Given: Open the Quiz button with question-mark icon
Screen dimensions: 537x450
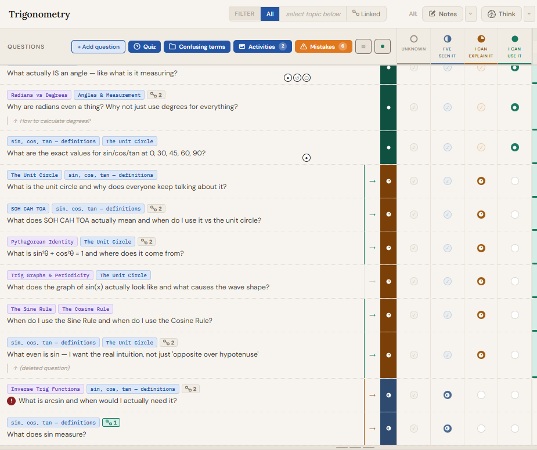Looking at the screenshot, I should [x=144, y=46].
